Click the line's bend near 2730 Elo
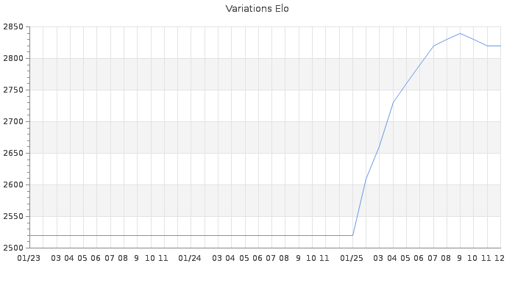Screen dimensions: 515x294 [x=393, y=102]
